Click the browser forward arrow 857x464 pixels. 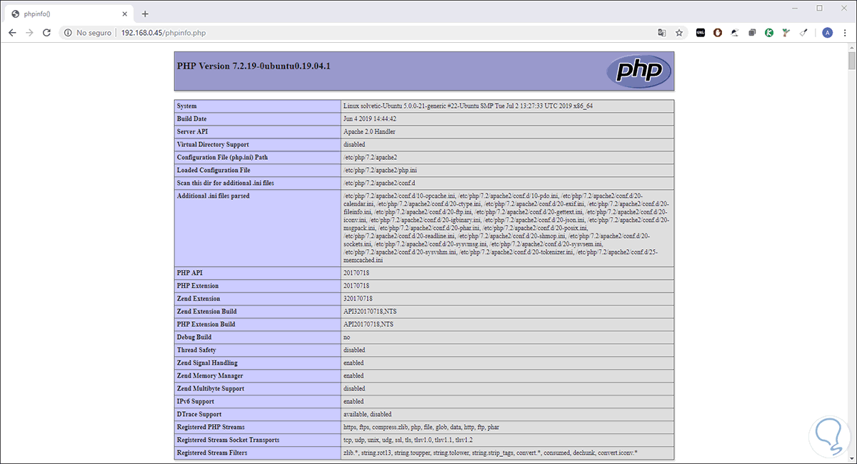tap(30, 33)
